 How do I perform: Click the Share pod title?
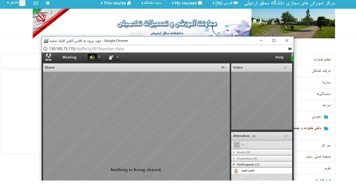click(49, 67)
